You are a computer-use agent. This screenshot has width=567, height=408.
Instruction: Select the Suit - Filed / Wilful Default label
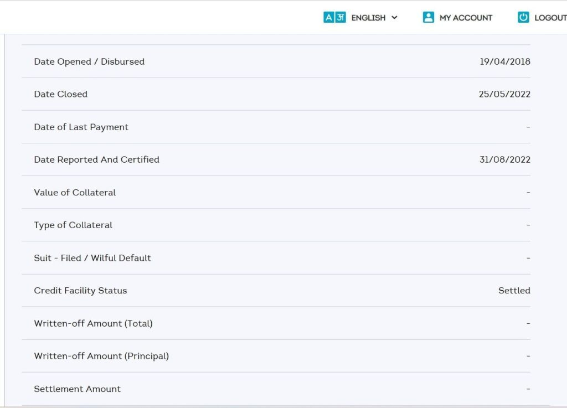pos(92,258)
